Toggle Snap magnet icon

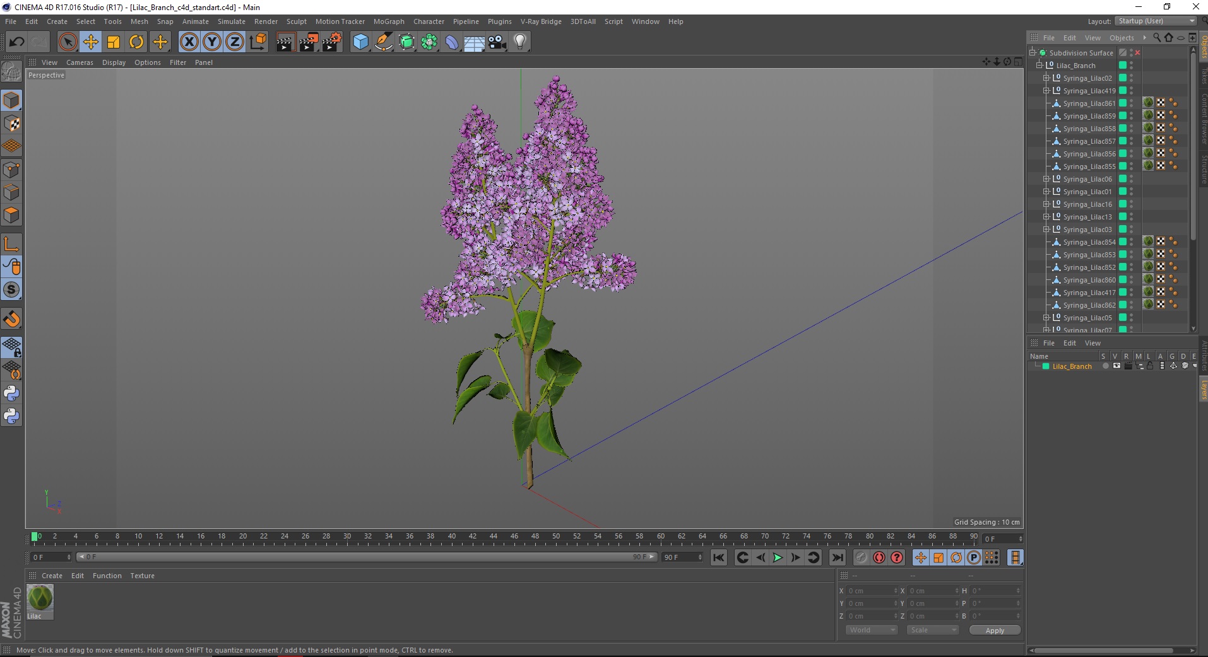[x=11, y=319]
